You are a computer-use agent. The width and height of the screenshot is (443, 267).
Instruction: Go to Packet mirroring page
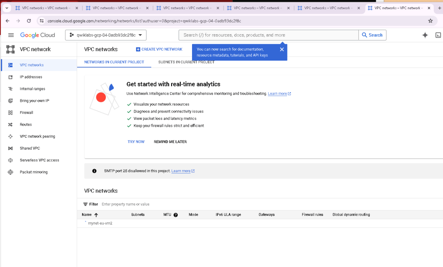coord(34,172)
